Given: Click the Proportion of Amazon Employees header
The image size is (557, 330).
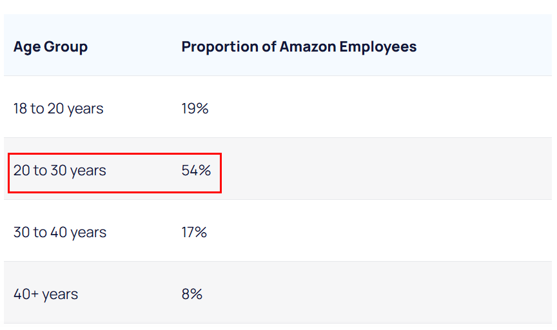Looking at the screenshot, I should click(x=298, y=47).
